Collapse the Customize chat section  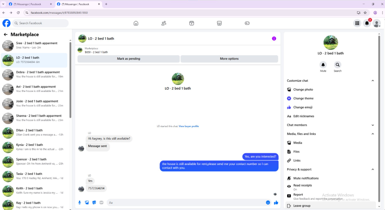373,81
